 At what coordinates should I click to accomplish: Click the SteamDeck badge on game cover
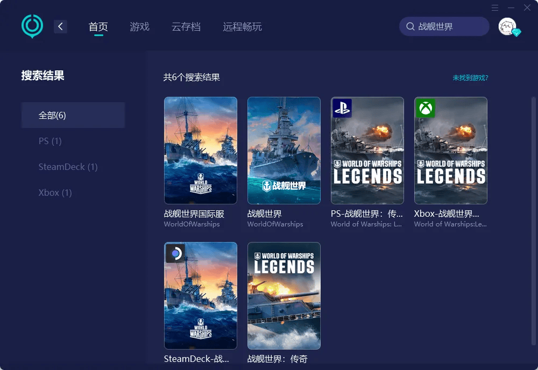(175, 253)
